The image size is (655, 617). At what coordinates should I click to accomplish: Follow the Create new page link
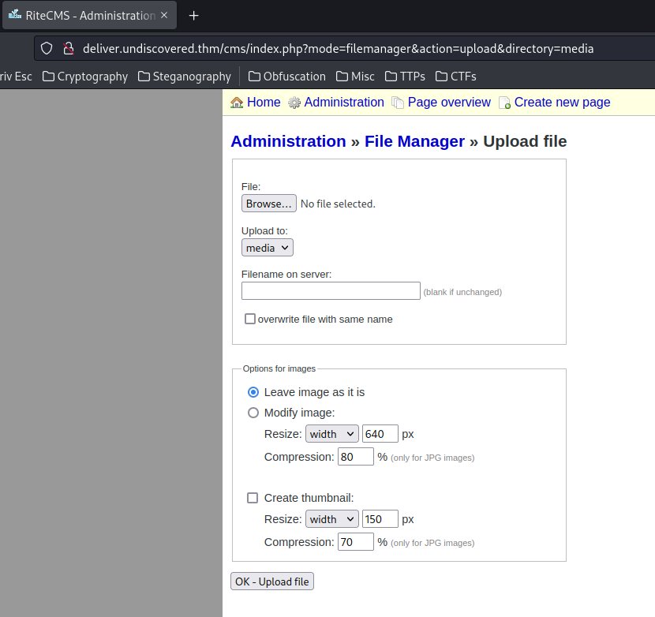[562, 103]
